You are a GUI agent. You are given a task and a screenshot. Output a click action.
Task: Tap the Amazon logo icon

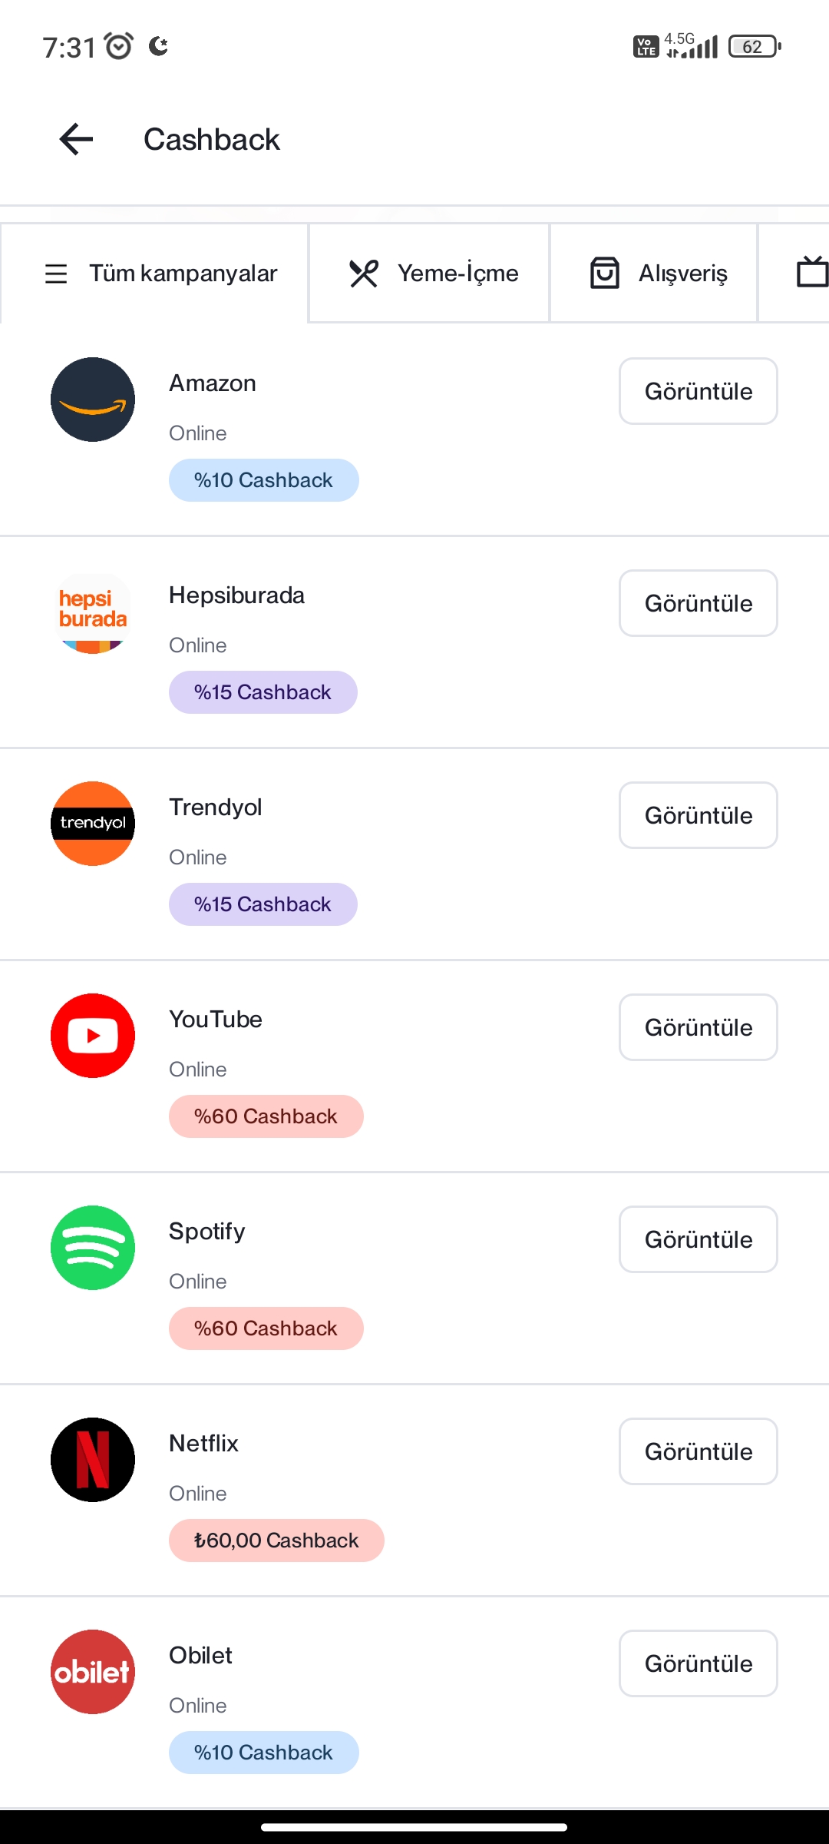[x=93, y=400]
